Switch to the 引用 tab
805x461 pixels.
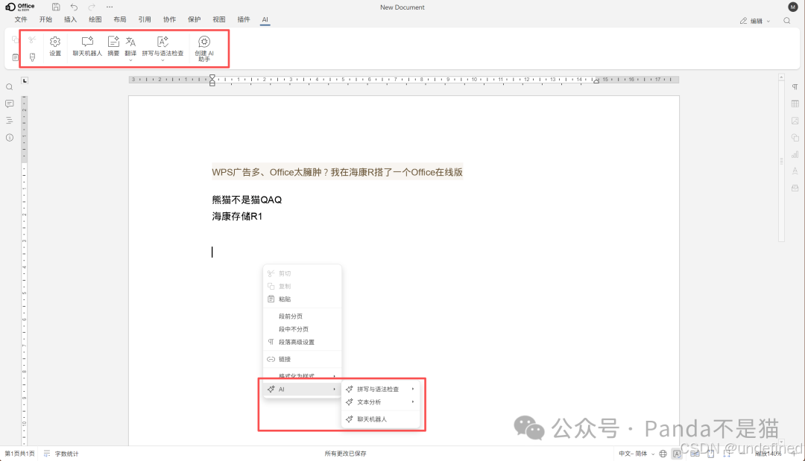click(x=145, y=19)
